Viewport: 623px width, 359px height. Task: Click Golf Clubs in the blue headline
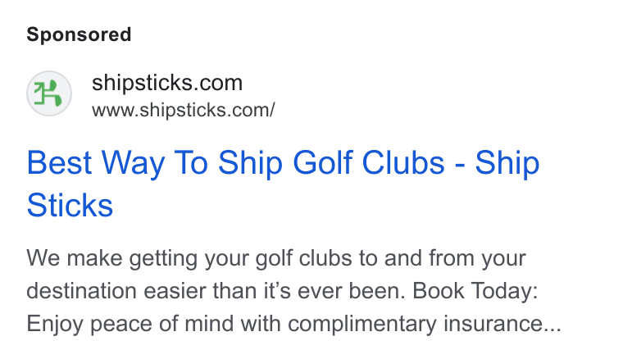[x=369, y=163]
